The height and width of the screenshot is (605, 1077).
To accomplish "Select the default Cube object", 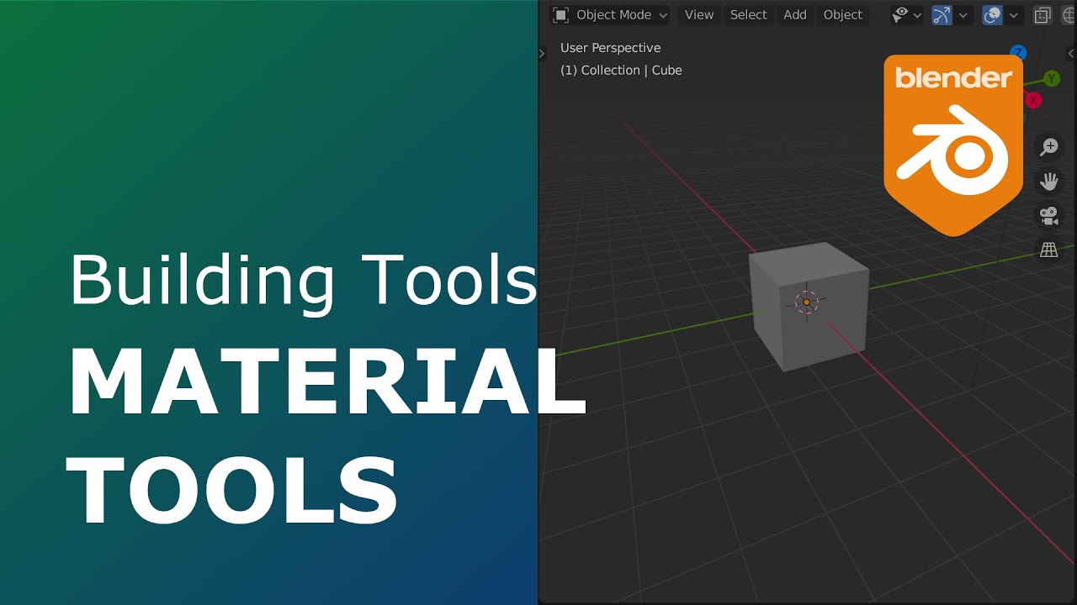I will pyautogui.click(x=809, y=307).
